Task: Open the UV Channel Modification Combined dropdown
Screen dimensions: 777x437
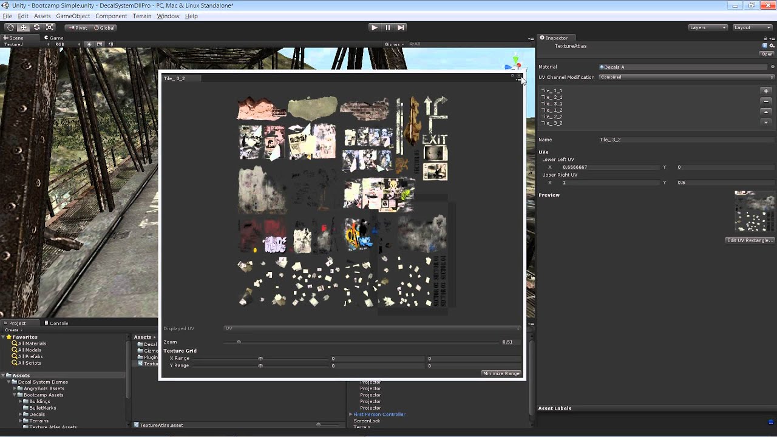Action: (x=686, y=77)
